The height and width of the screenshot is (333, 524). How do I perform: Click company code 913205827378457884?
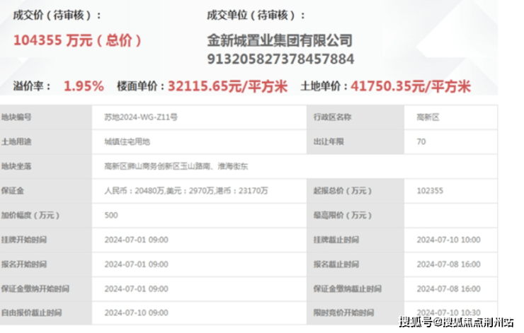pyautogui.click(x=280, y=59)
